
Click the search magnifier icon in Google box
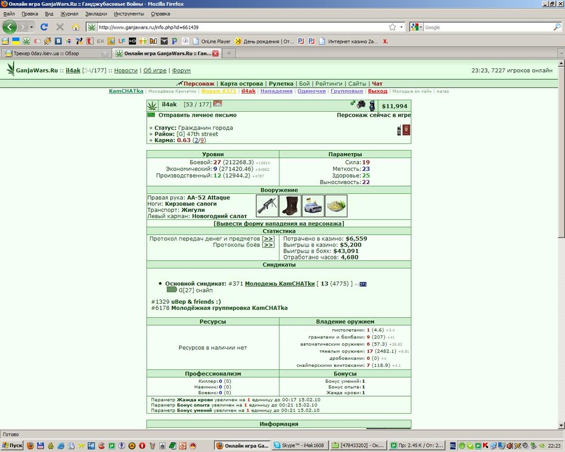[556, 27]
